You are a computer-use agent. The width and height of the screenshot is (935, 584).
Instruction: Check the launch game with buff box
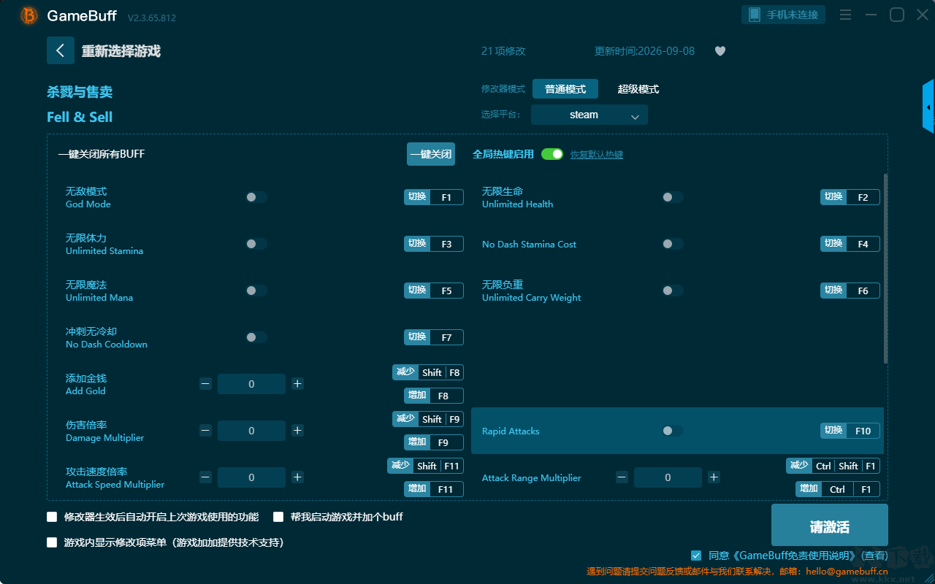(278, 517)
